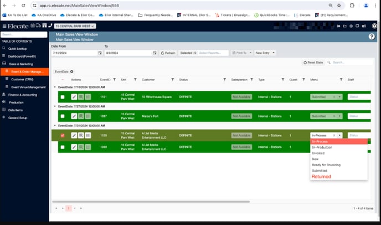Click the filter icon on the Customer column
Screen dimensions: 381x225
pyautogui.click(x=172, y=80)
